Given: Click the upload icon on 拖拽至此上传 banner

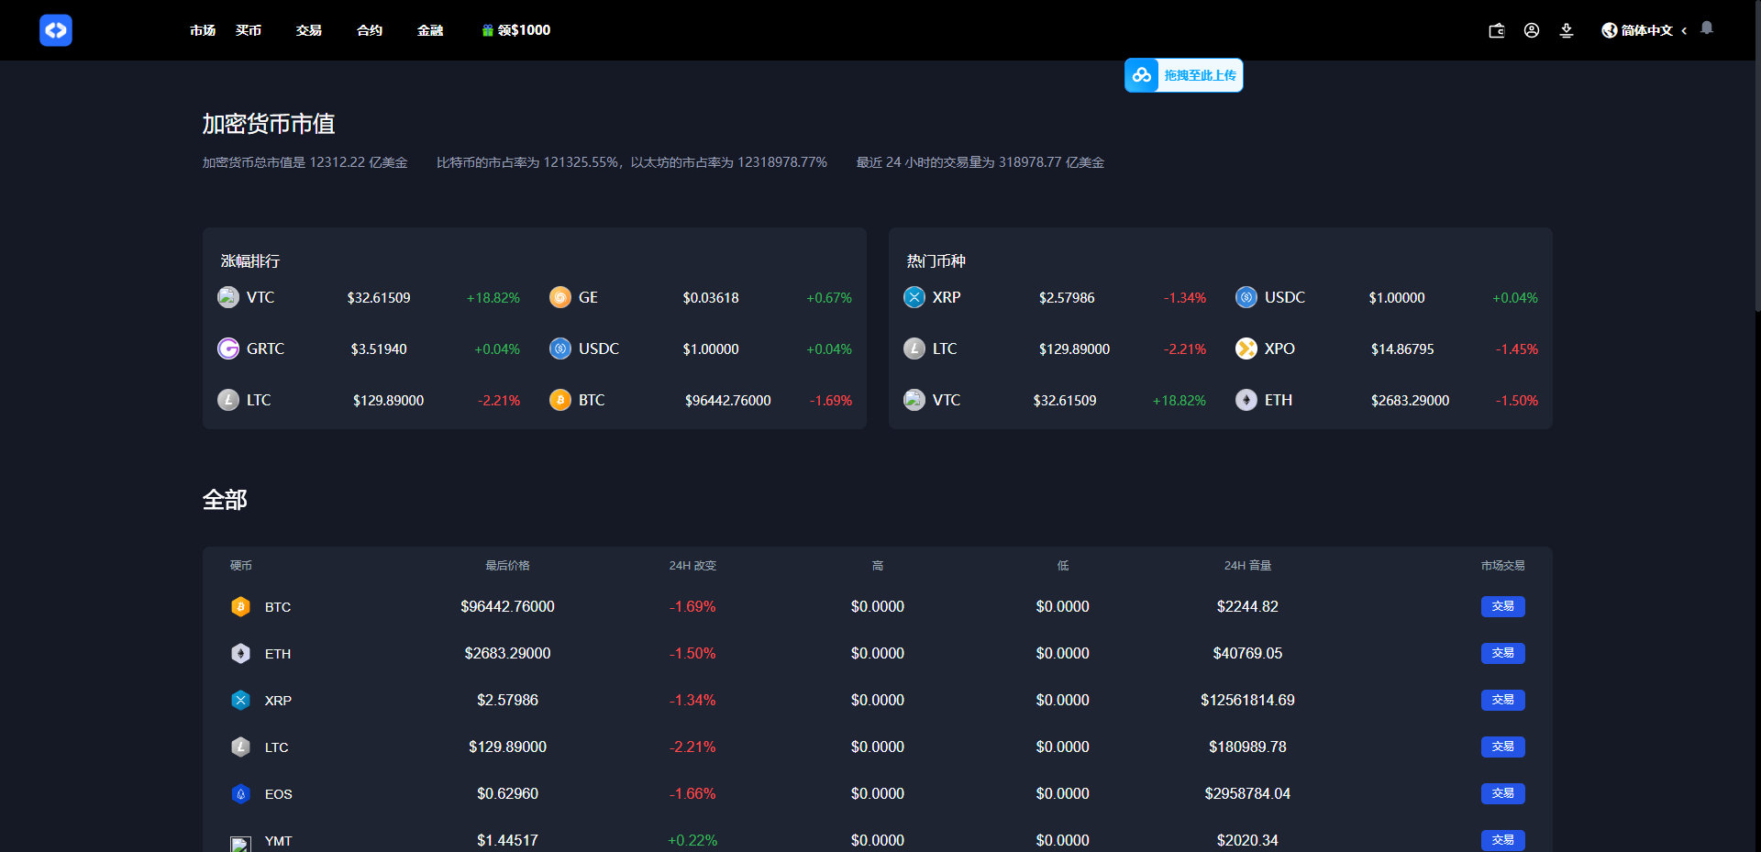Looking at the screenshot, I should pos(1142,74).
